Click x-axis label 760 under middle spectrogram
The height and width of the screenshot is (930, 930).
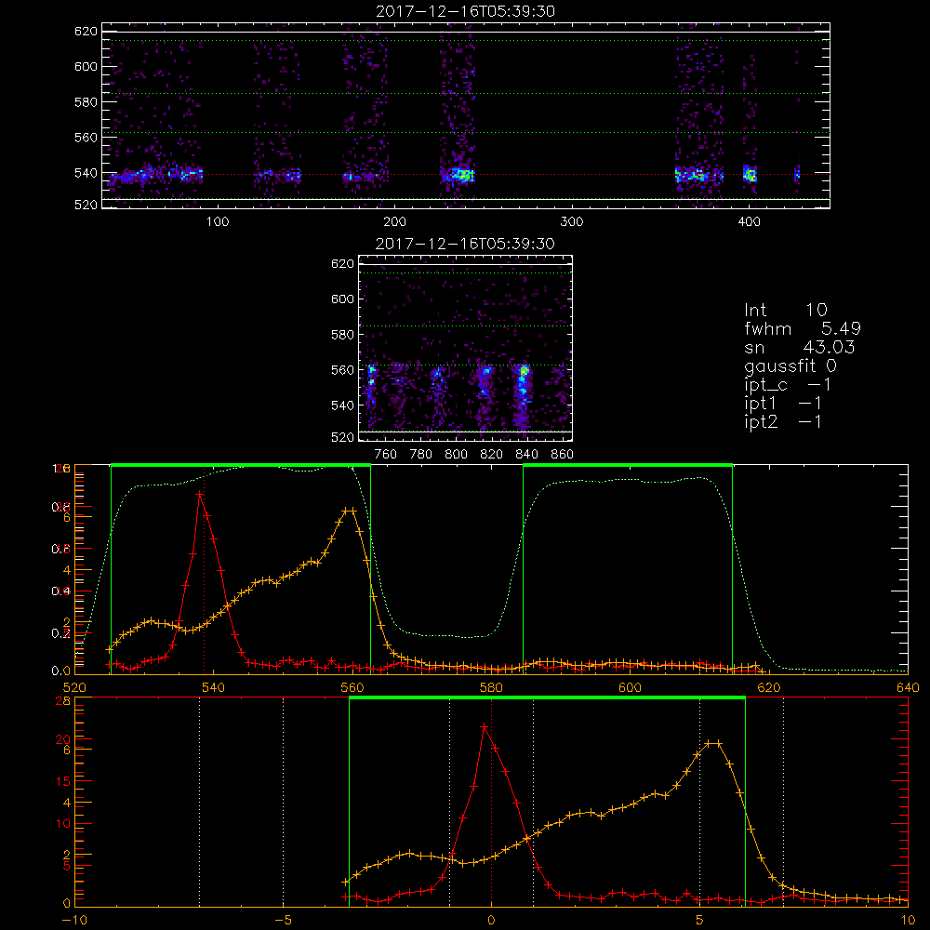(x=386, y=455)
